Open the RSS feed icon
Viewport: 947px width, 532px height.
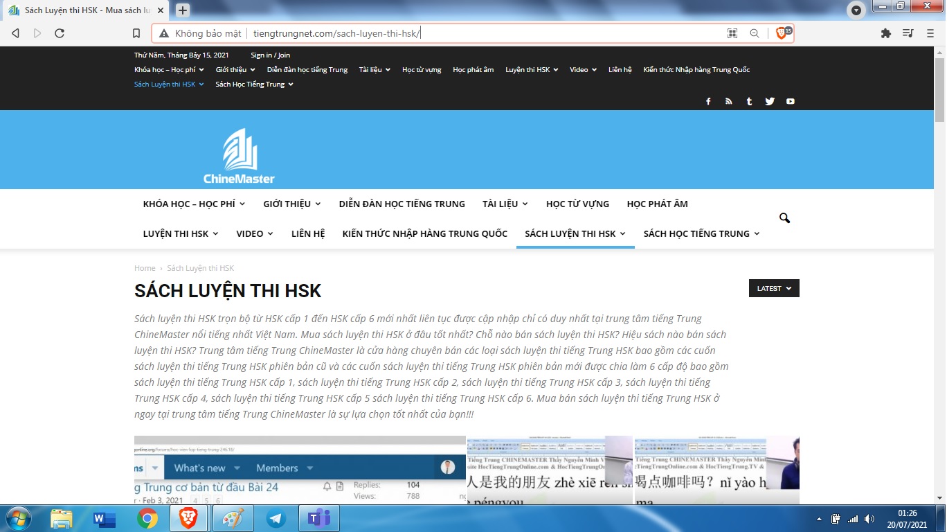click(x=728, y=101)
